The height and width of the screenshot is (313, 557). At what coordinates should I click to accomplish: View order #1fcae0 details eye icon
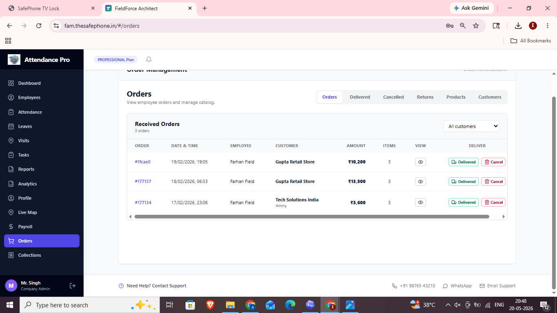click(x=420, y=162)
